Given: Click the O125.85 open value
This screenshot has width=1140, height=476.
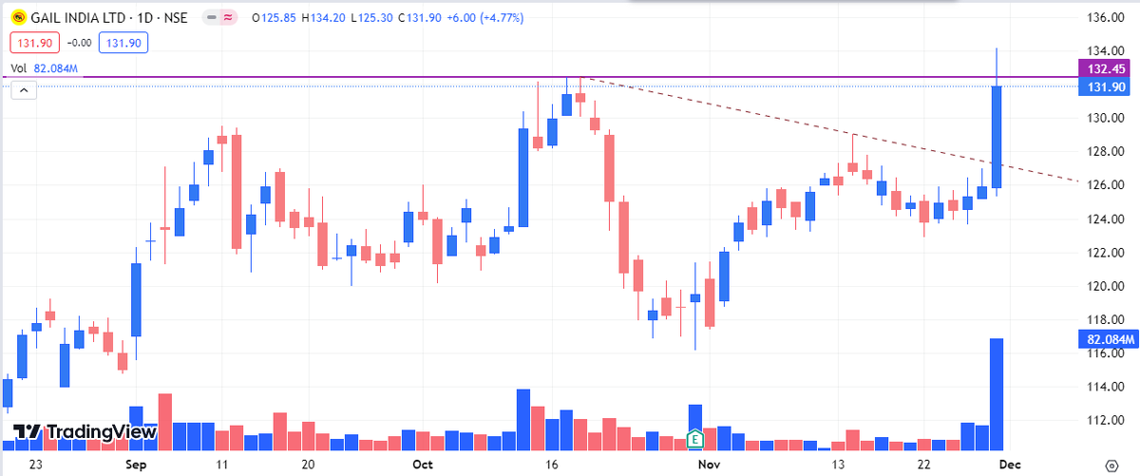Looking at the screenshot, I should click(275, 18).
